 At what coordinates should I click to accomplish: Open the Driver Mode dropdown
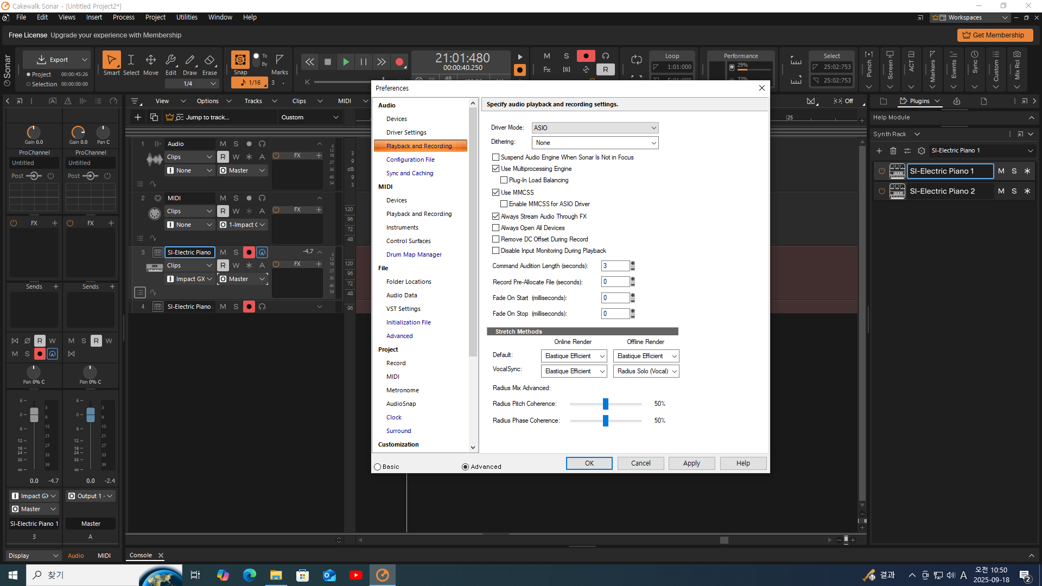pos(595,128)
